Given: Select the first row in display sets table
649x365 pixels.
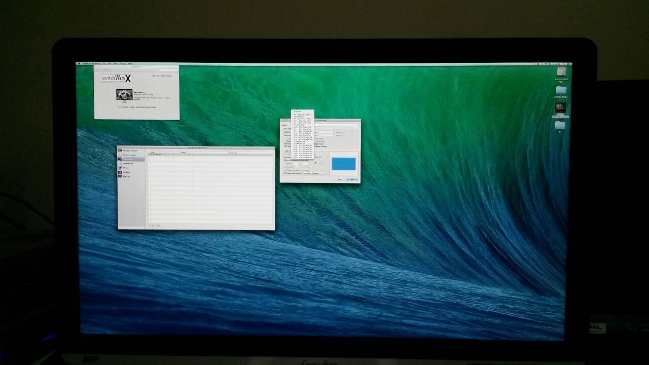Looking at the screenshot, I should coord(211,155).
